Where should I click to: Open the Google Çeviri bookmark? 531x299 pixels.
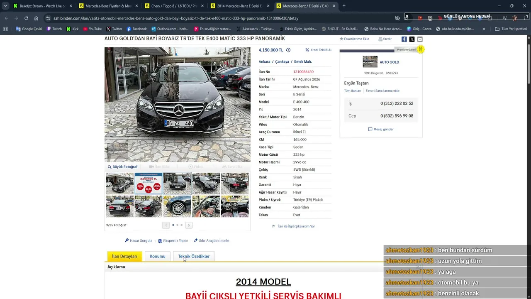click(x=29, y=29)
